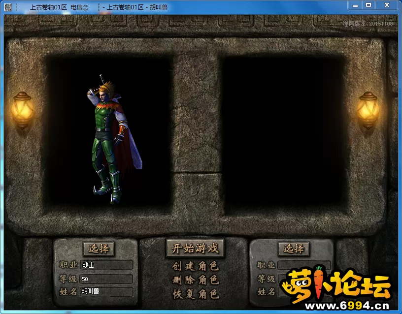The image size is (402, 314).
Task: Click the left 选择 button
Action: pyautogui.click(x=99, y=249)
